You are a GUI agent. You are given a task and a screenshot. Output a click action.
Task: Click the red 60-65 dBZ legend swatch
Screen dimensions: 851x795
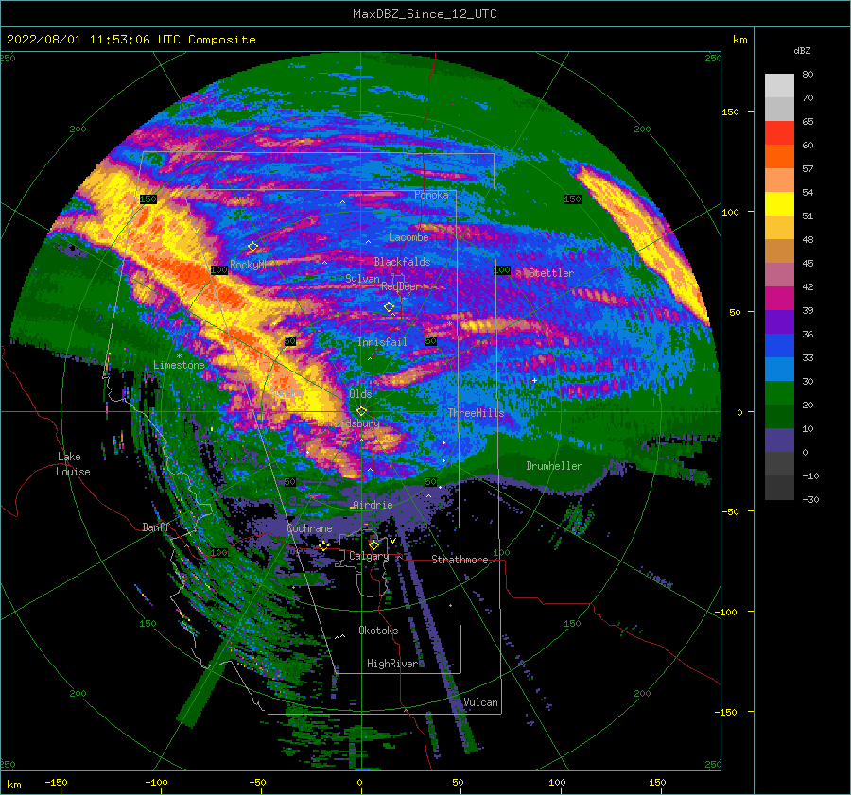coord(779,133)
